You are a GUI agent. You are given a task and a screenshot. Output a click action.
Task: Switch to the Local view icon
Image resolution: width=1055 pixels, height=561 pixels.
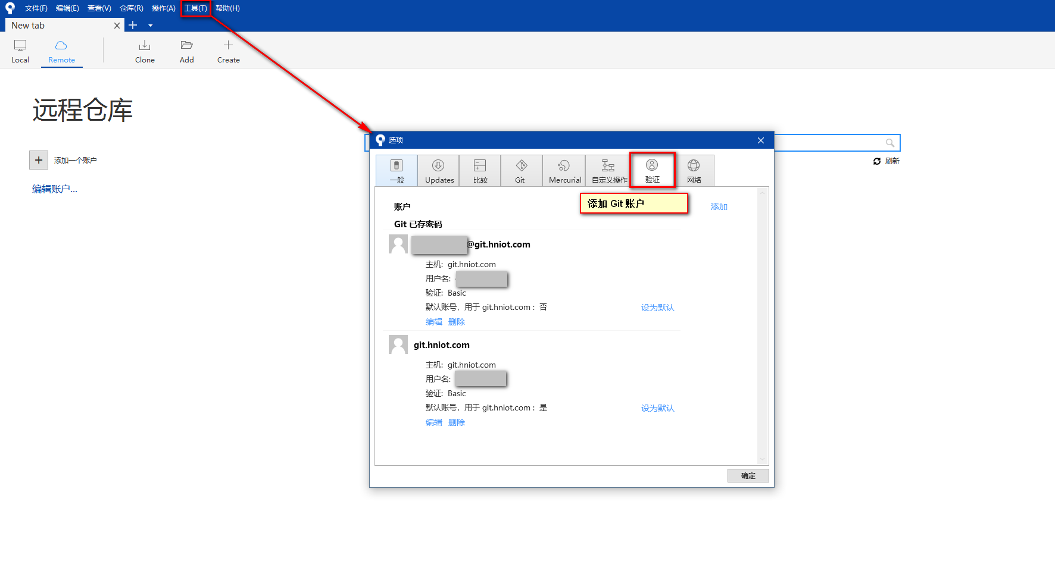click(x=20, y=51)
